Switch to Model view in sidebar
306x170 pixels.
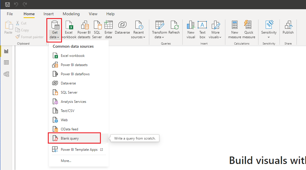click(6, 74)
